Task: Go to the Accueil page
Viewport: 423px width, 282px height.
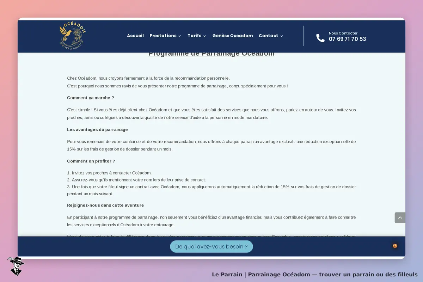Action: click(135, 36)
